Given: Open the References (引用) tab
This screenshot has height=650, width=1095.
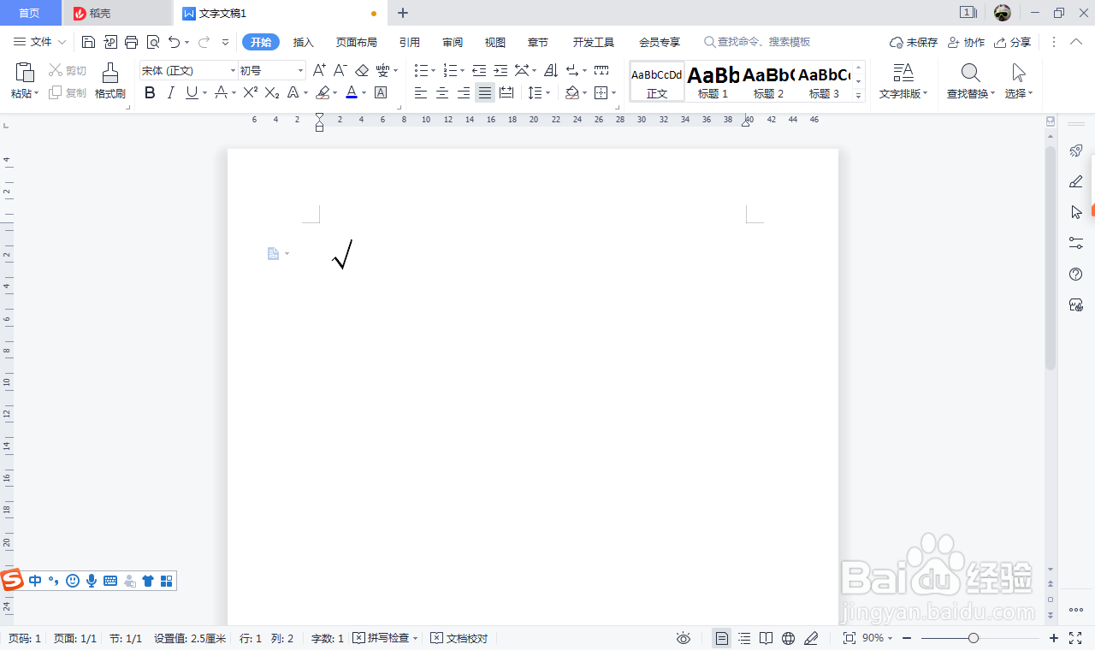Looking at the screenshot, I should point(409,42).
